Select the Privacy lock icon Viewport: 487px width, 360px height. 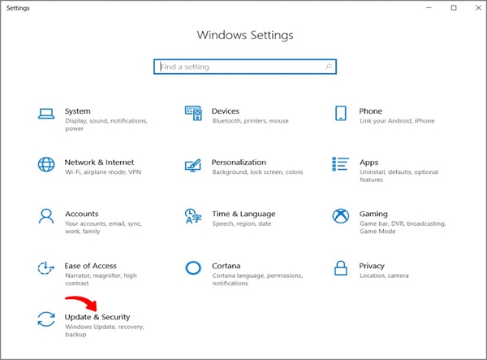pos(341,268)
